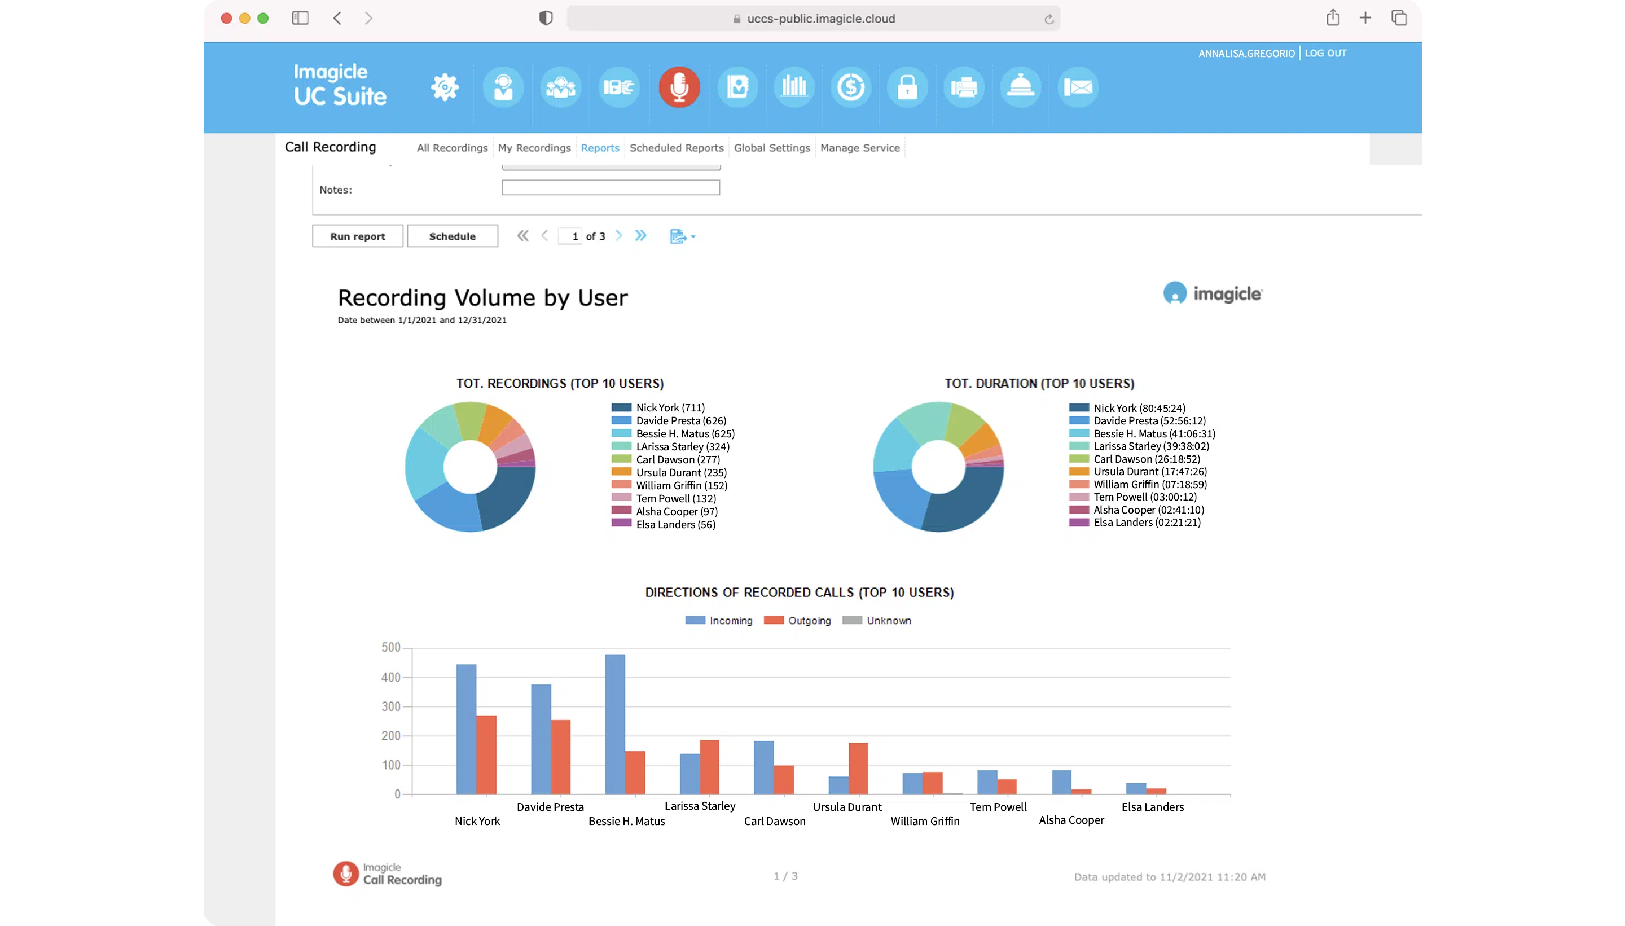This screenshot has height=926, width=1625.
Task: Open the hotel bell icon
Action: (x=1020, y=87)
